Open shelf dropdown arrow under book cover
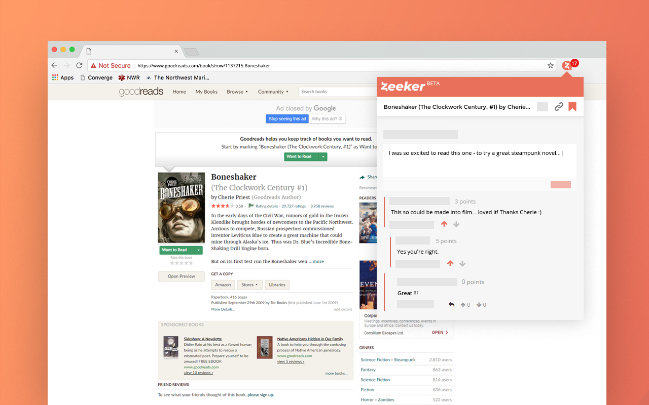This screenshot has width=649, height=405. tap(198, 250)
